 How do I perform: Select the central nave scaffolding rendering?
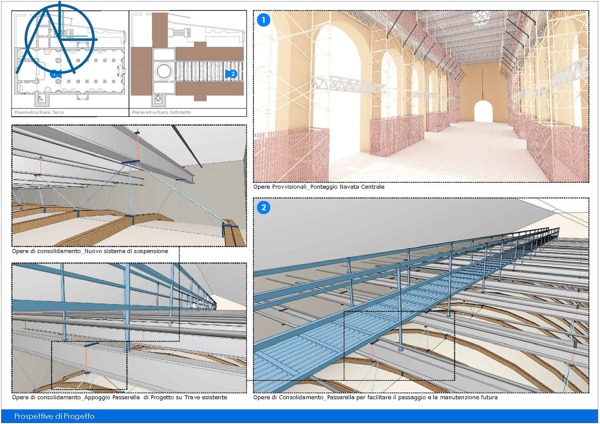tap(421, 96)
